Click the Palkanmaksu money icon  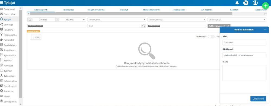click(2, 81)
